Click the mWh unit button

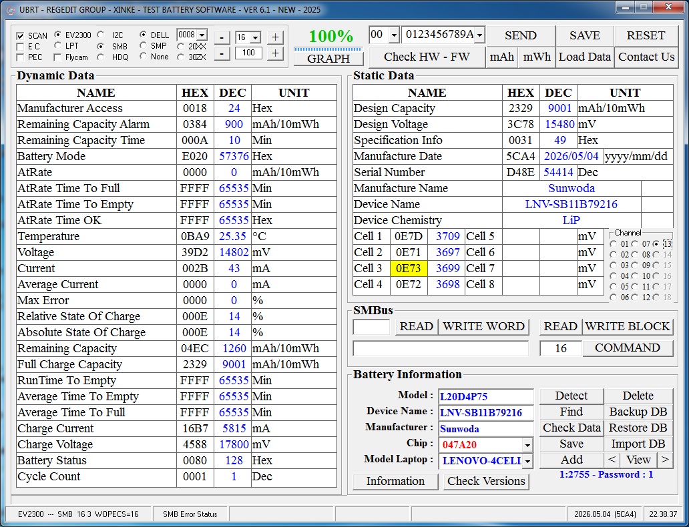click(537, 57)
